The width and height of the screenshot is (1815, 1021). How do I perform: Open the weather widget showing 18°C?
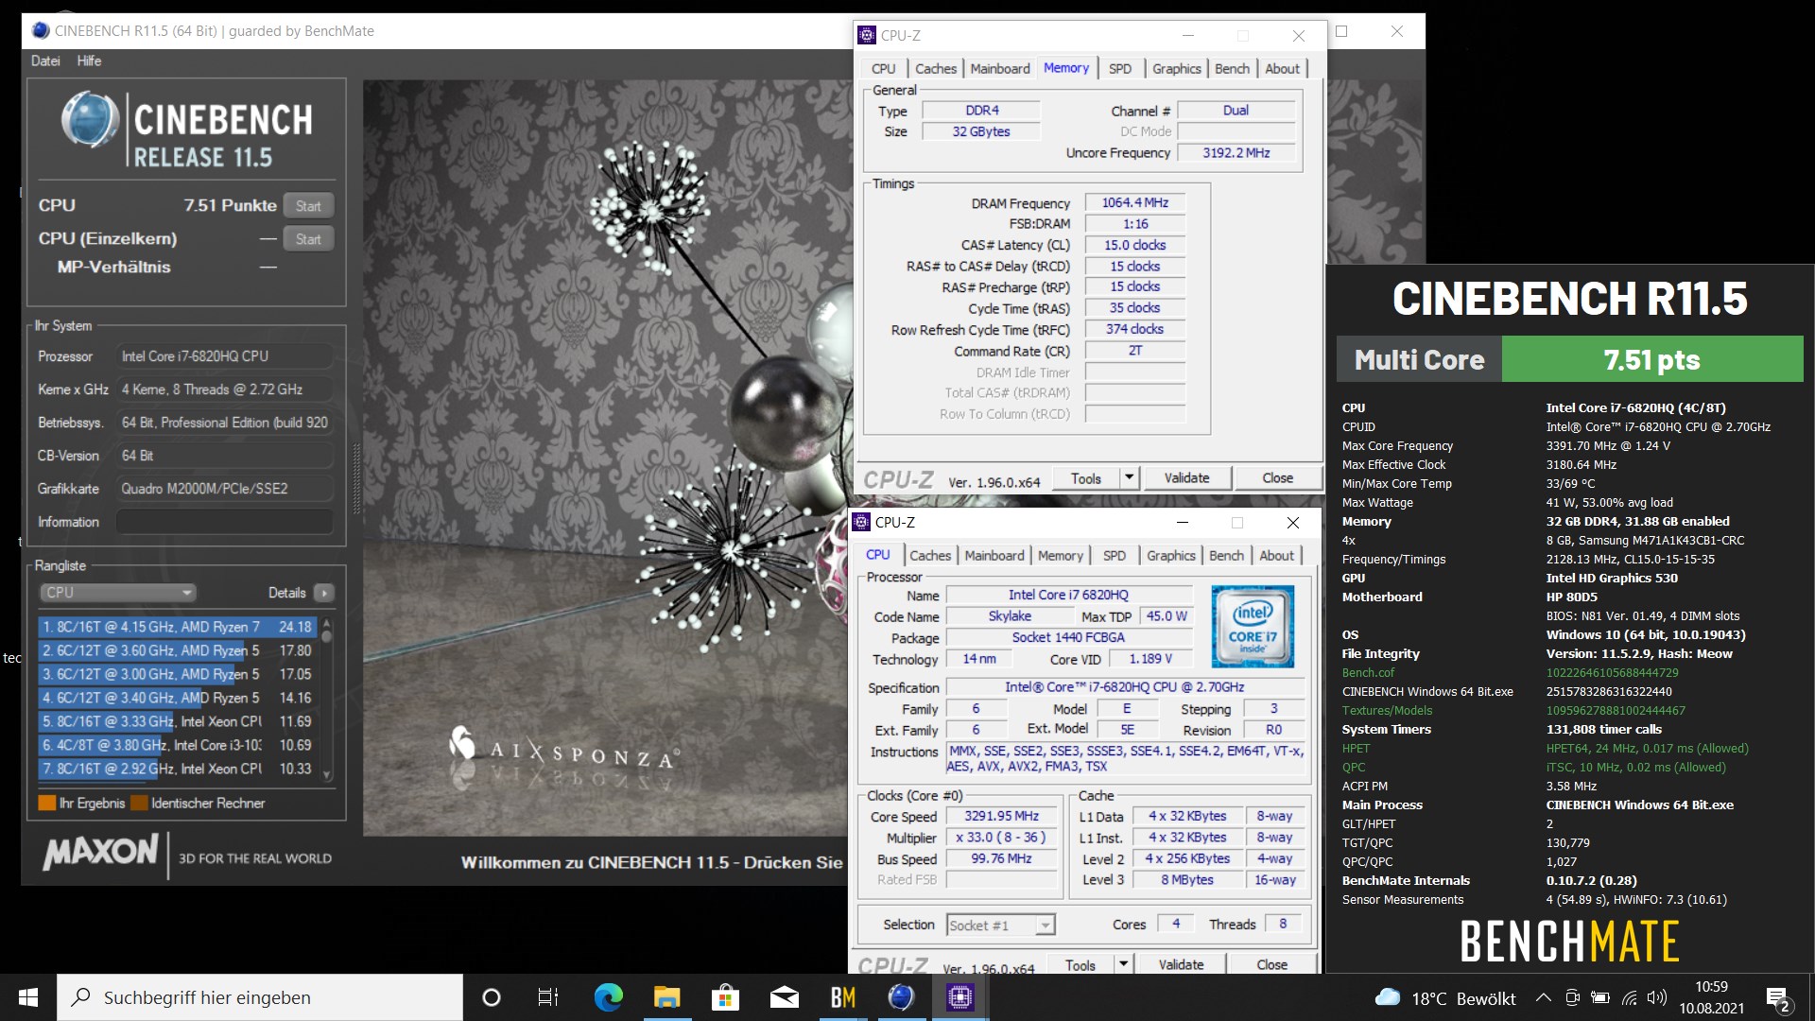pyautogui.click(x=1445, y=998)
